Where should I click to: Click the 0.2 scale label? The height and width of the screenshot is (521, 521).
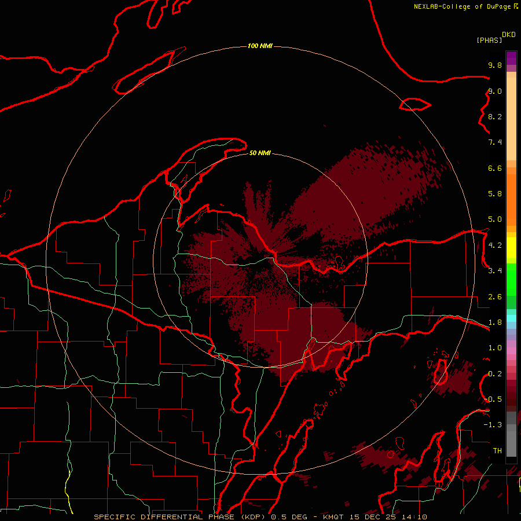point(495,374)
